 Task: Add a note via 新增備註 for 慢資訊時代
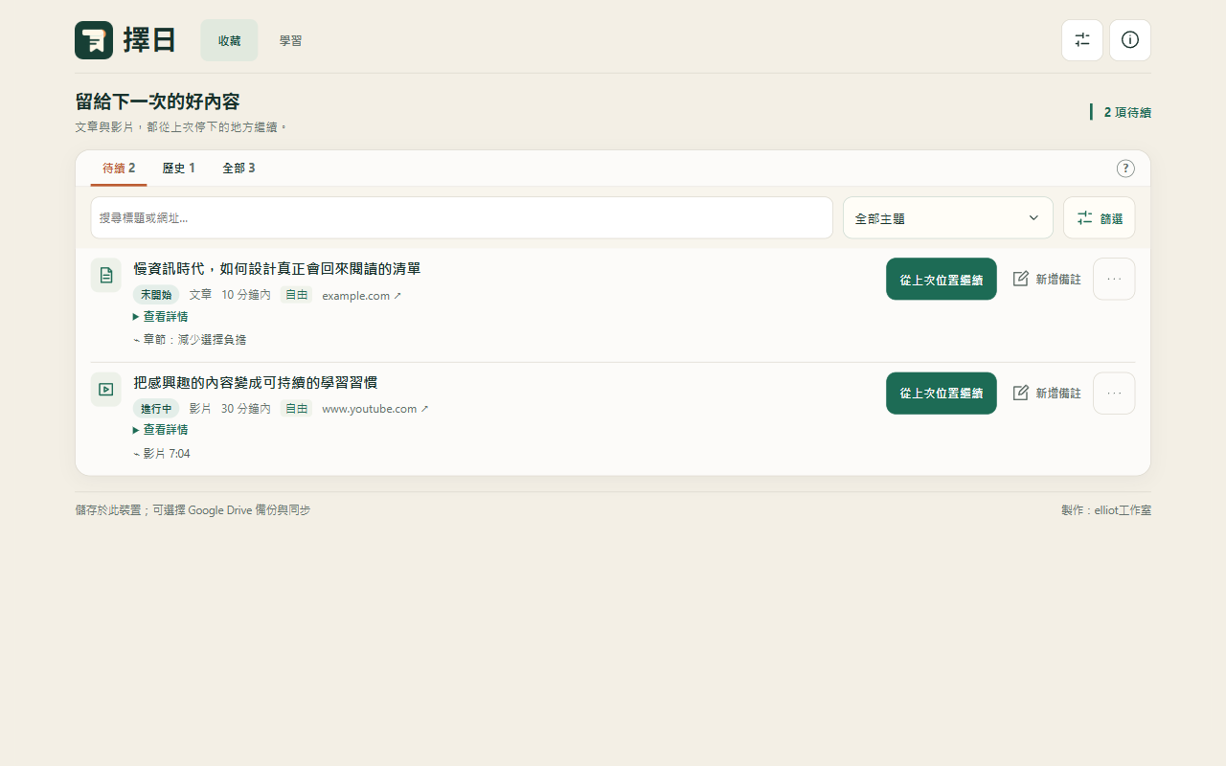click(1047, 279)
